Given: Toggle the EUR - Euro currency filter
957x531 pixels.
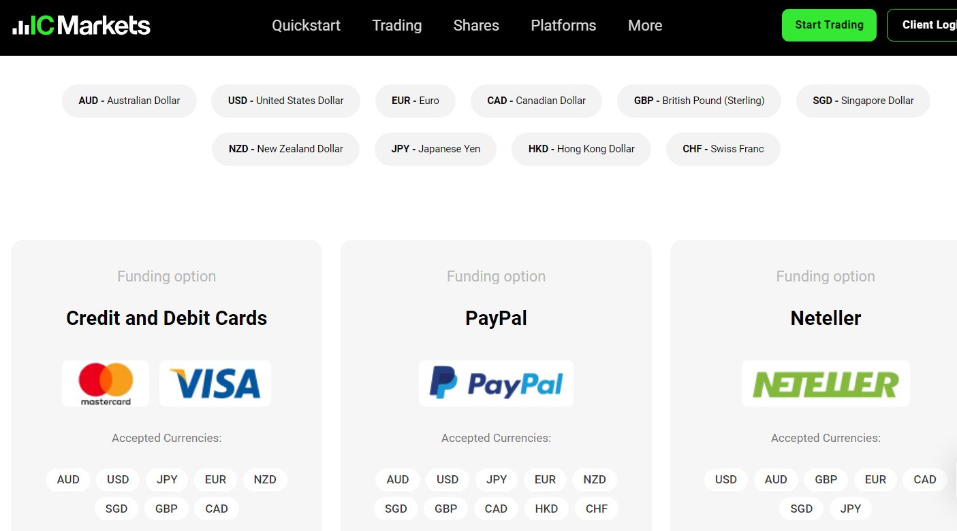Looking at the screenshot, I should click(415, 101).
